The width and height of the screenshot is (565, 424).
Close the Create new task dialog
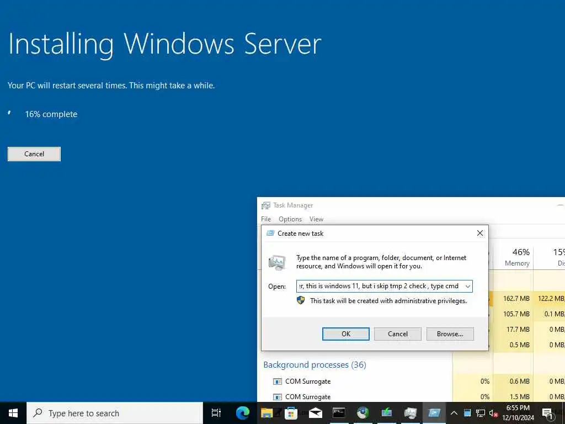click(480, 234)
